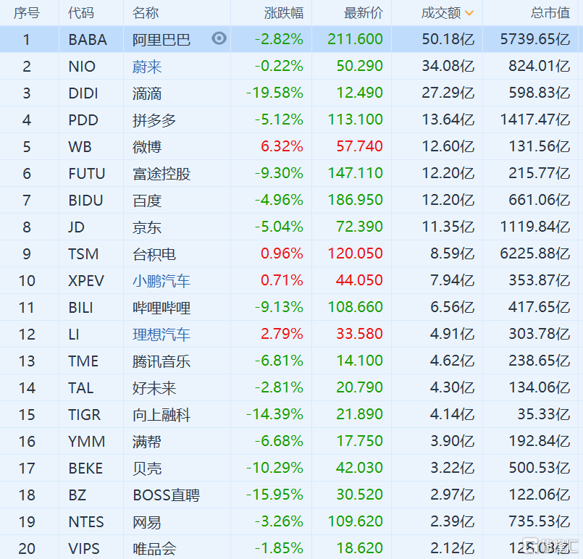The width and height of the screenshot is (583, 559).
Task: Click the 6.32% change for 微博
Action: coord(282,146)
